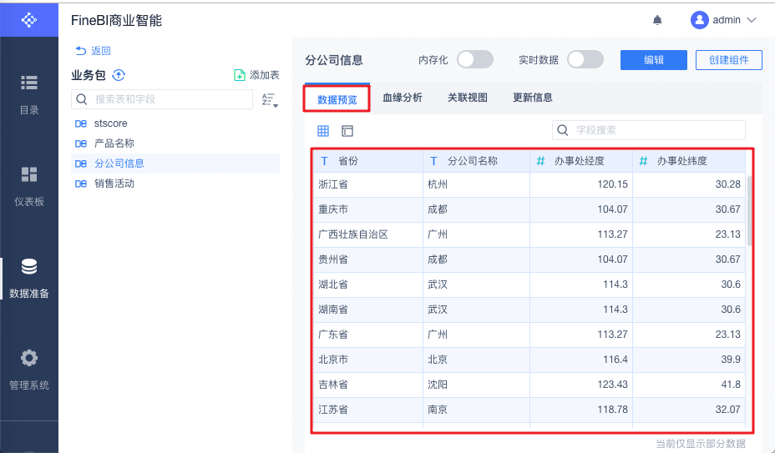Select the 销售活动 table in list
This screenshot has height=453, width=775.
tap(114, 184)
